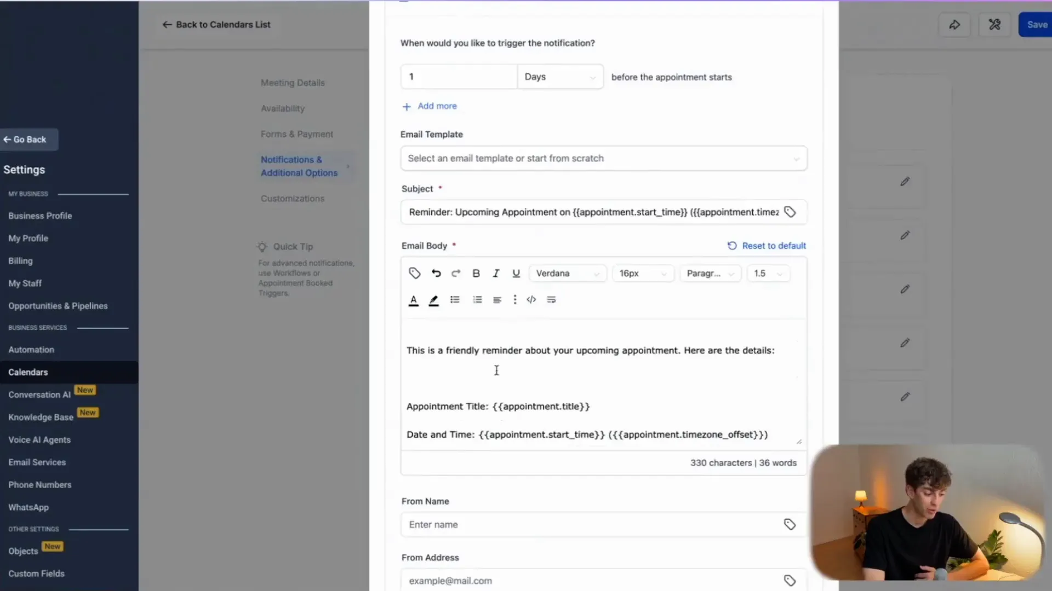
Task: Open Phone Numbers settings
Action: (x=39, y=485)
